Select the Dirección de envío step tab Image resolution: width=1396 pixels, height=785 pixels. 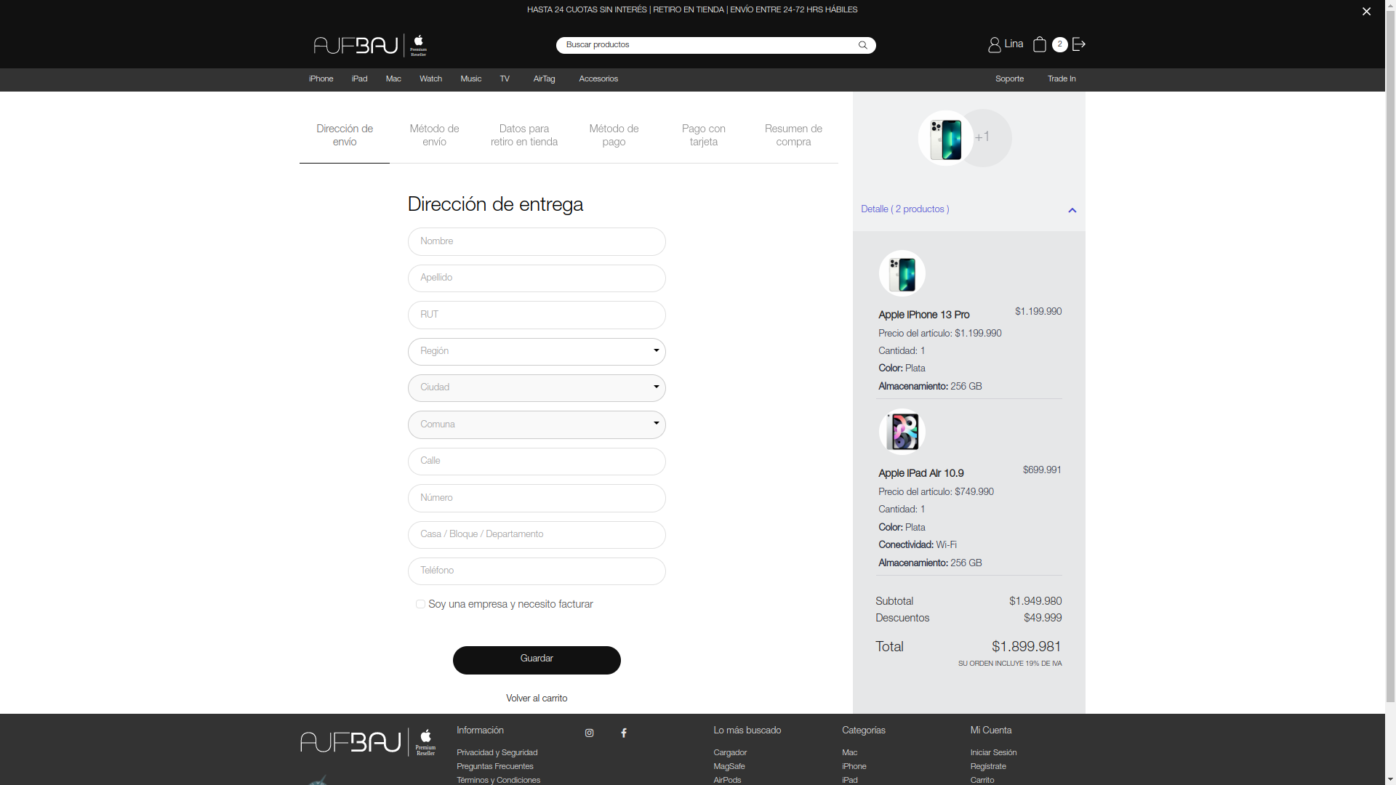click(x=345, y=135)
